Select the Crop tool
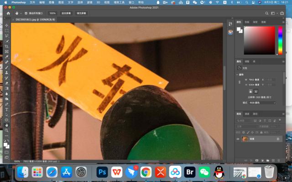 tap(6, 46)
